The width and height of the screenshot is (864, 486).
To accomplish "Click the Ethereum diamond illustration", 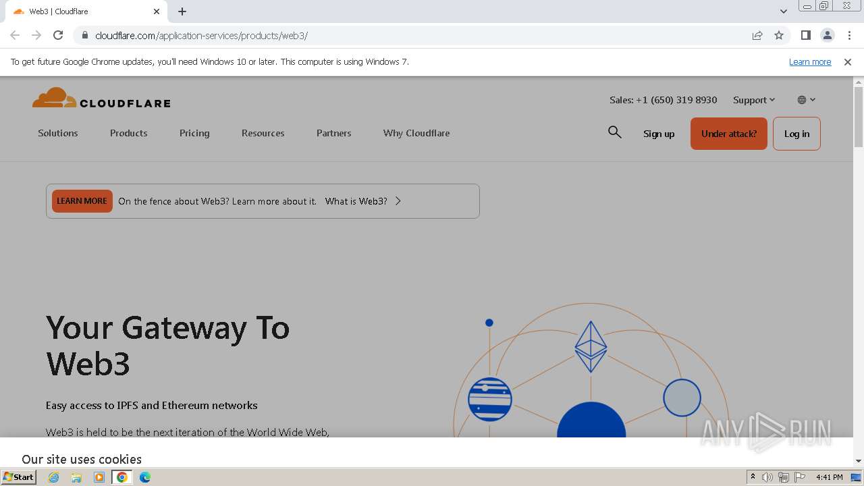I will point(591,346).
